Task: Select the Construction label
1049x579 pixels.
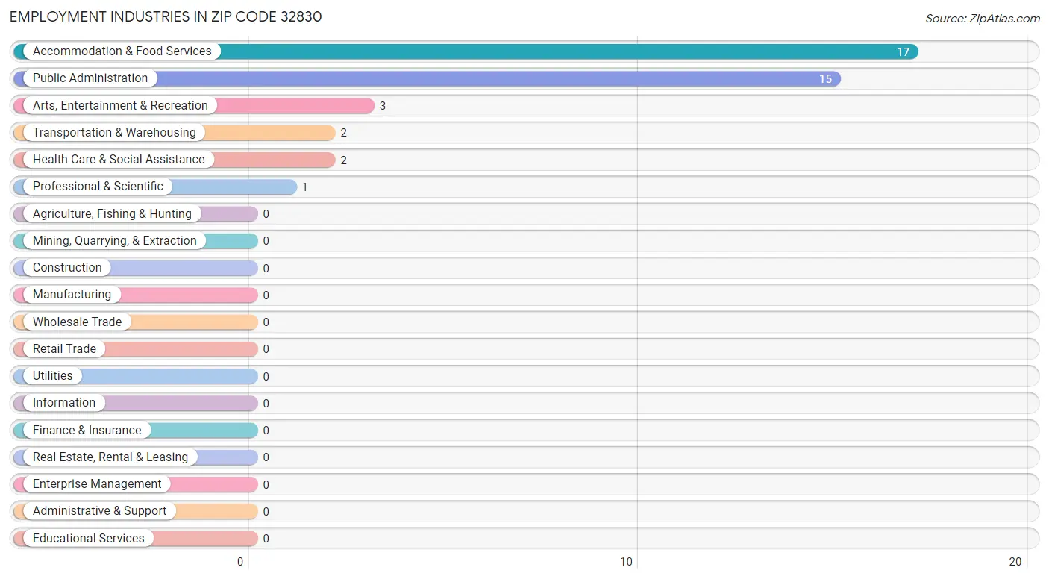Action: tap(67, 268)
